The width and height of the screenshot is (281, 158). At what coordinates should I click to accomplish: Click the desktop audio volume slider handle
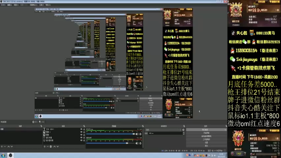[133, 134]
